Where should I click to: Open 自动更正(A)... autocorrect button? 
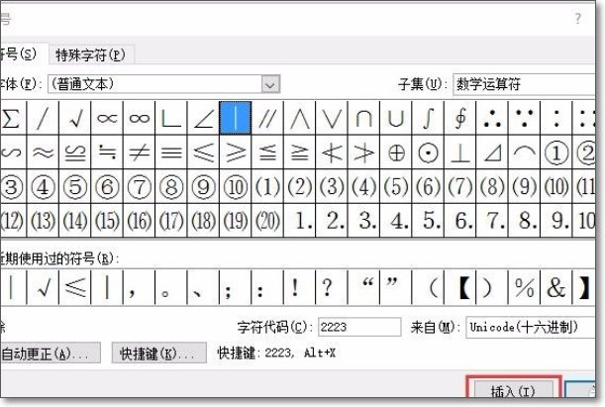click(50, 353)
